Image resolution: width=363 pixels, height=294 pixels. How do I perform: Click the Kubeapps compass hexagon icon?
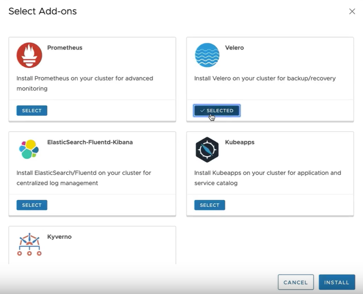tap(207, 150)
